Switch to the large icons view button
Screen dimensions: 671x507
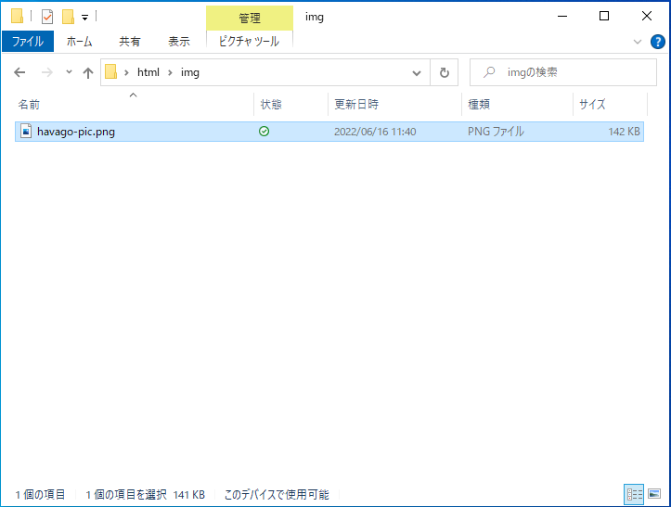pos(654,494)
